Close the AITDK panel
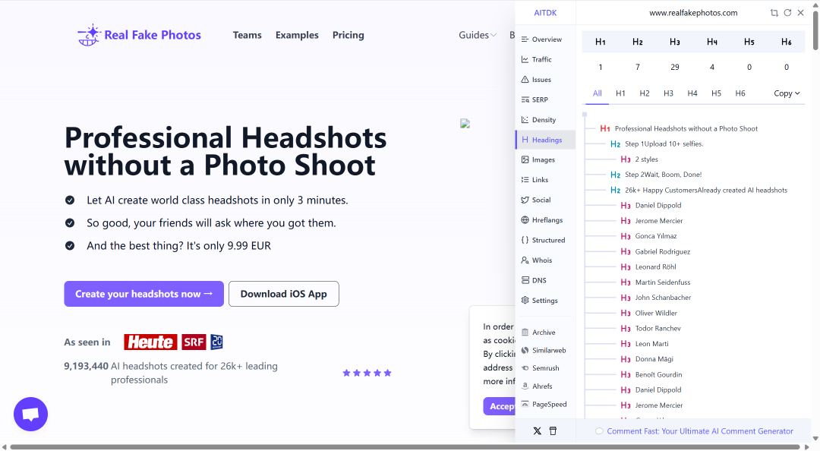This screenshot has width=820, height=451. (x=801, y=13)
